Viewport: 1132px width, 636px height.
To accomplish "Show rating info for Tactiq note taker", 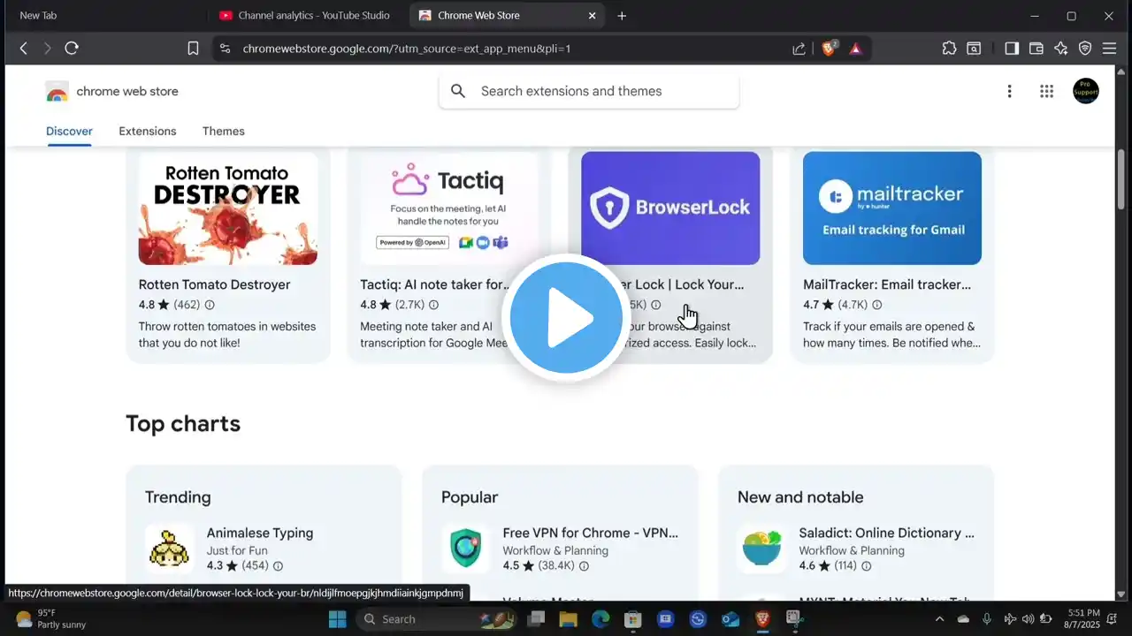I will (x=434, y=305).
